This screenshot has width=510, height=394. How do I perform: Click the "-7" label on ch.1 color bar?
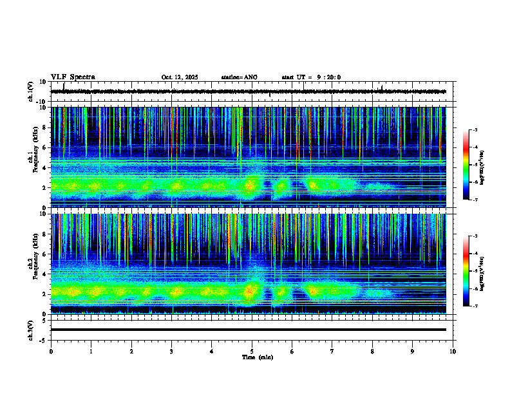pyautogui.click(x=475, y=200)
